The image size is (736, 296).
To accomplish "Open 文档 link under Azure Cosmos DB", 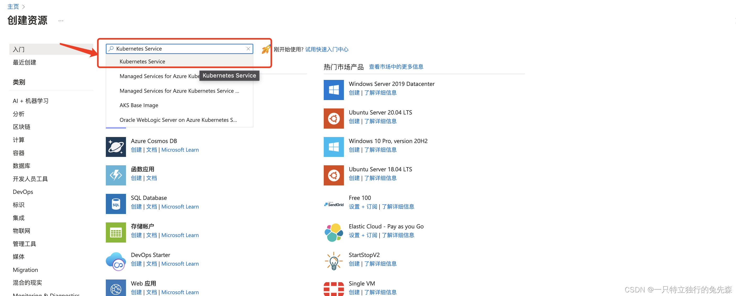I will (x=151, y=150).
